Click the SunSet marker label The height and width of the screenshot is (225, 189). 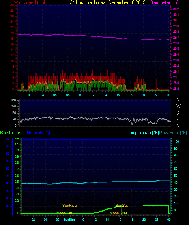point(122,206)
